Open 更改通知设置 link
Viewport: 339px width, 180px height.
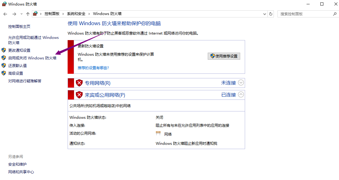[x=19, y=51]
